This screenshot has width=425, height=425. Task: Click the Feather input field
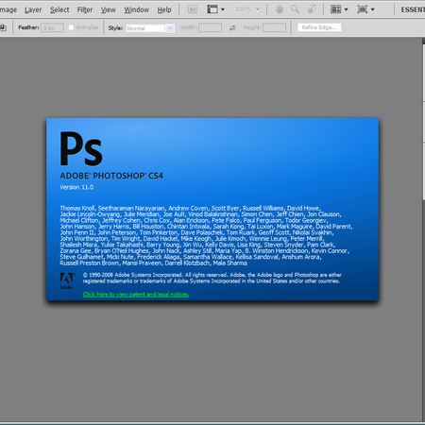point(52,28)
